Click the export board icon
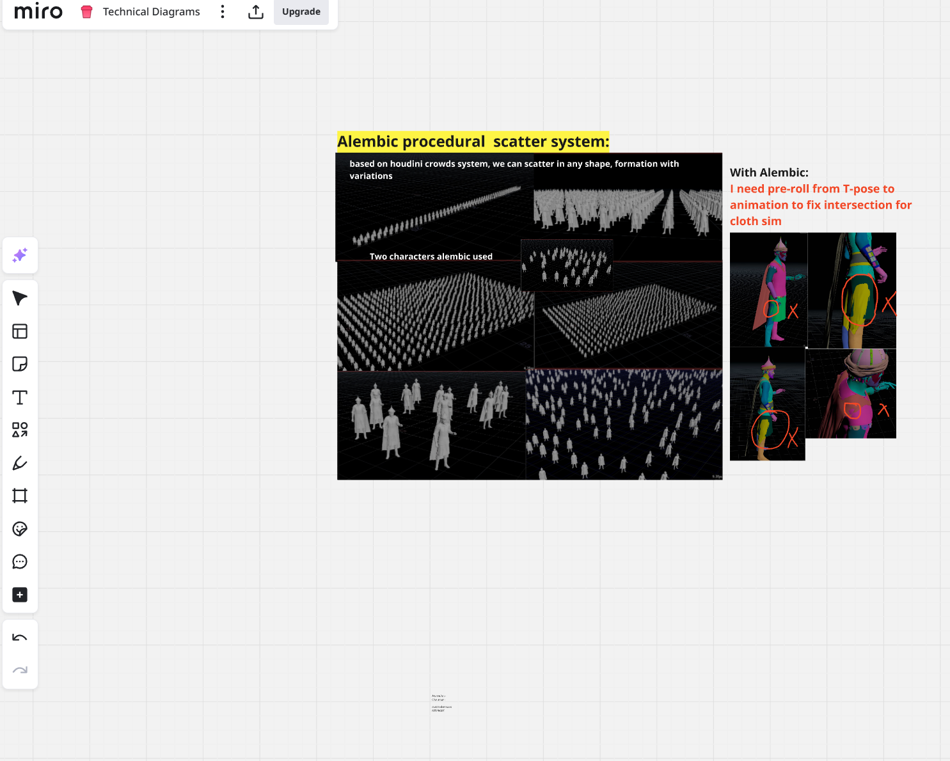 [256, 12]
